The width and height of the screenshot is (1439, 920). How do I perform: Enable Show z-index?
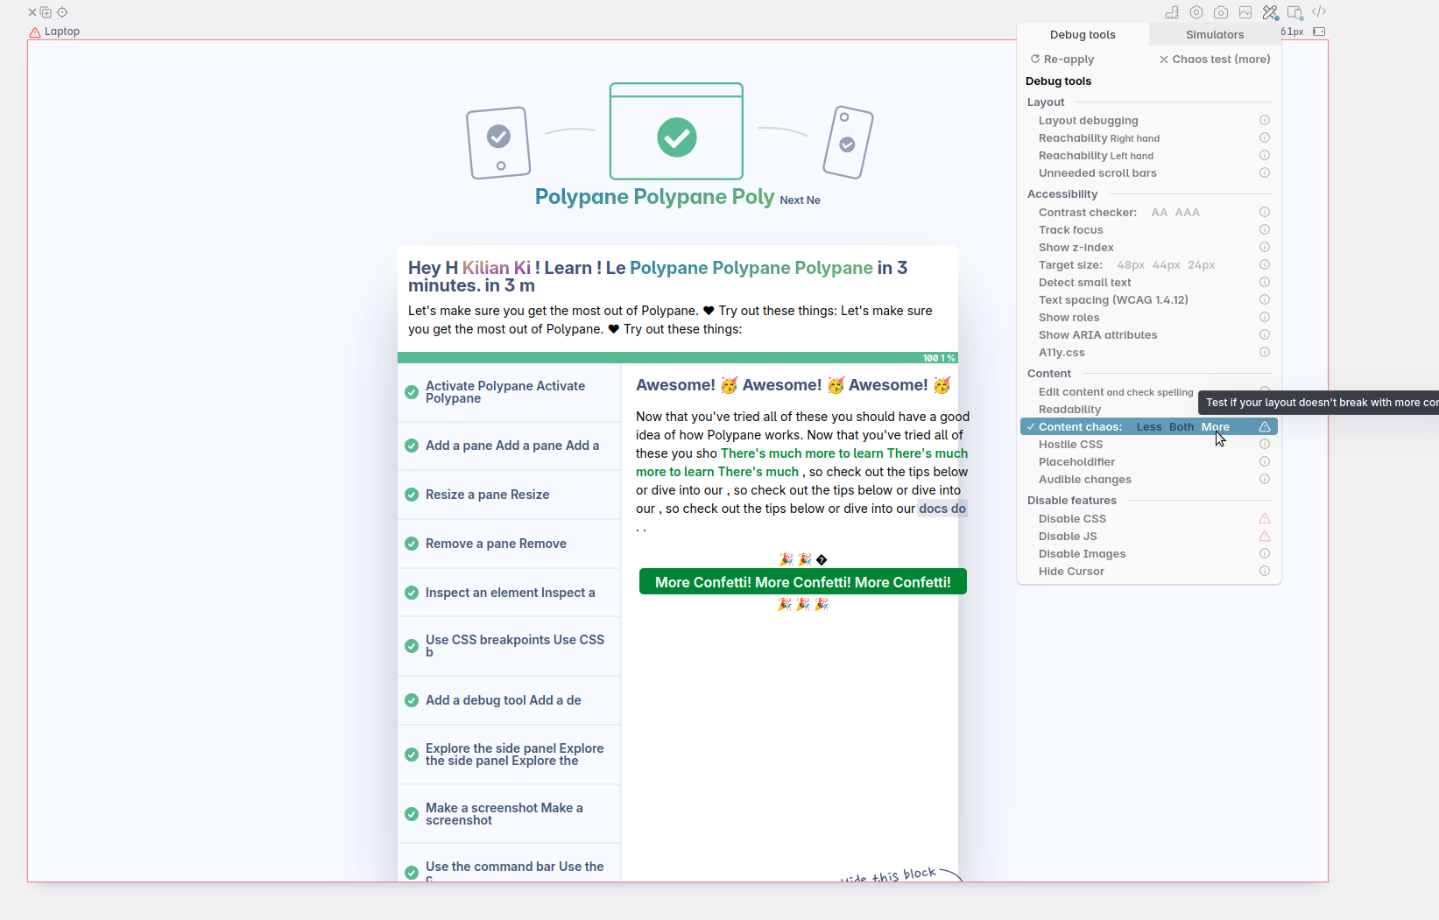1076,248
